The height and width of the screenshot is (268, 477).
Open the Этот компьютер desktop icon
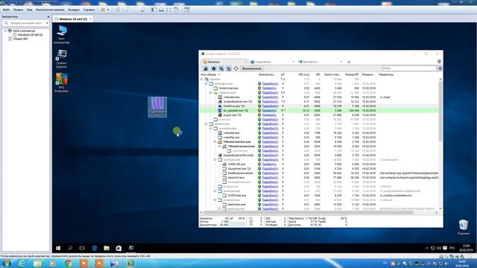click(61, 34)
